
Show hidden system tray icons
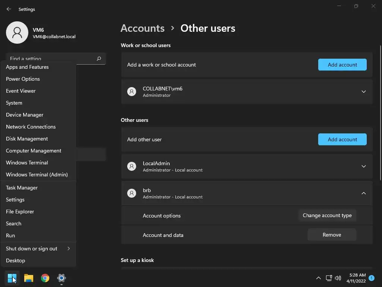318,278
